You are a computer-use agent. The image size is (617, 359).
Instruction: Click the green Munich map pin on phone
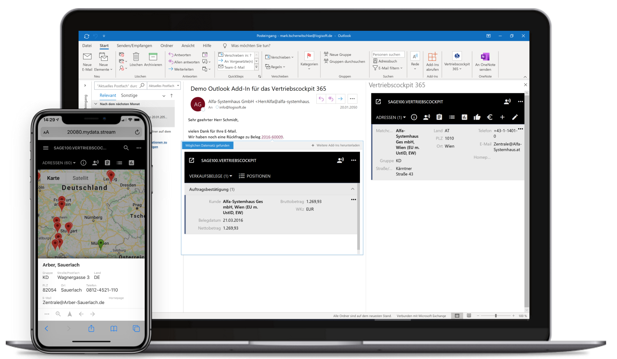pyautogui.click(x=101, y=244)
